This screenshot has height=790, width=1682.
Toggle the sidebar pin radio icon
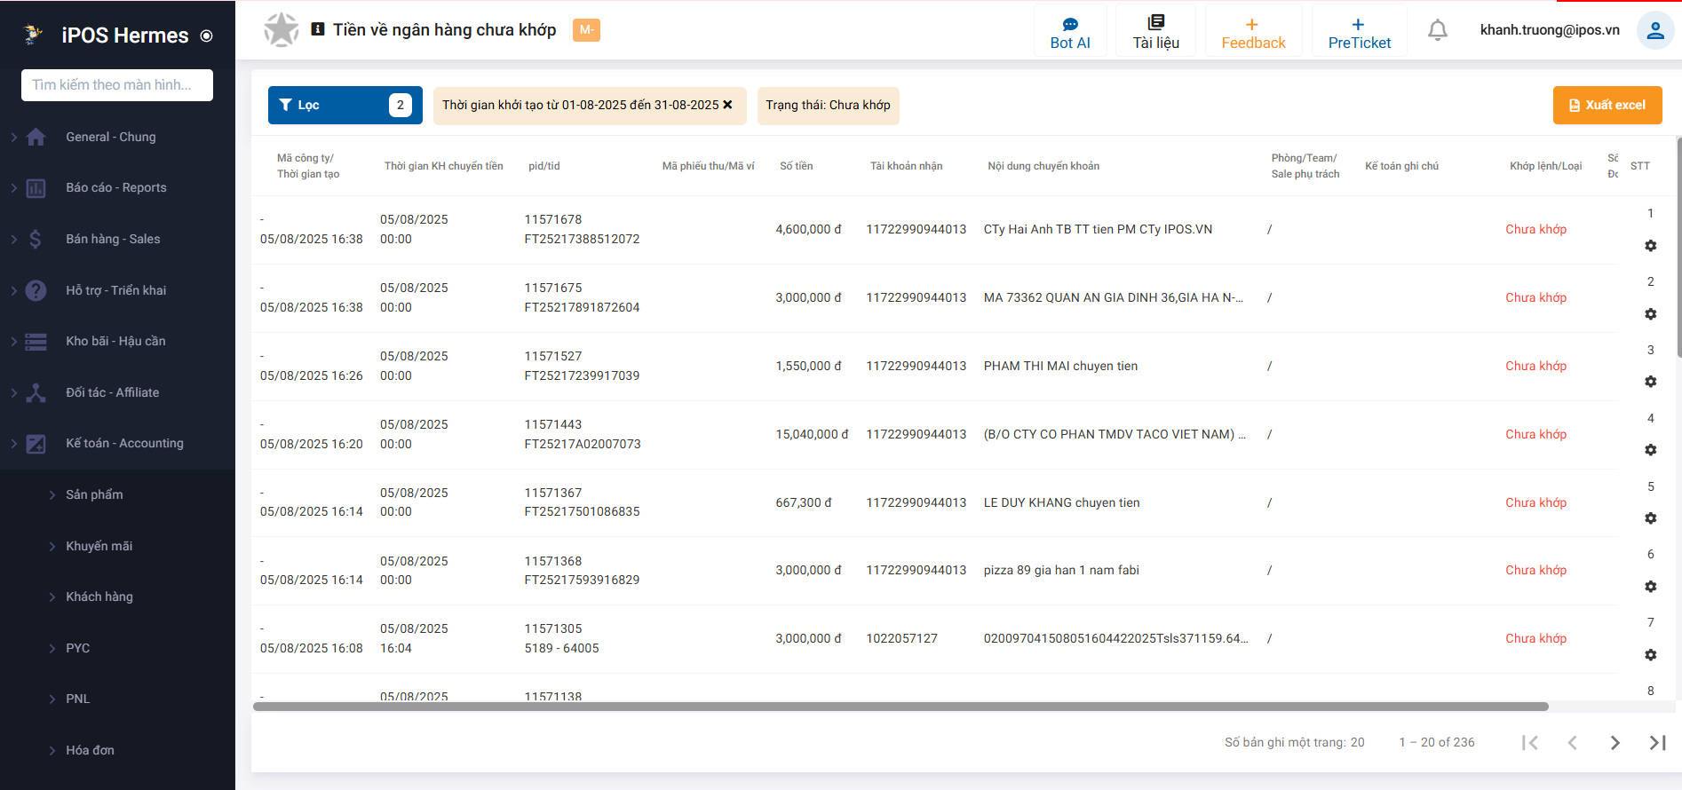207,36
